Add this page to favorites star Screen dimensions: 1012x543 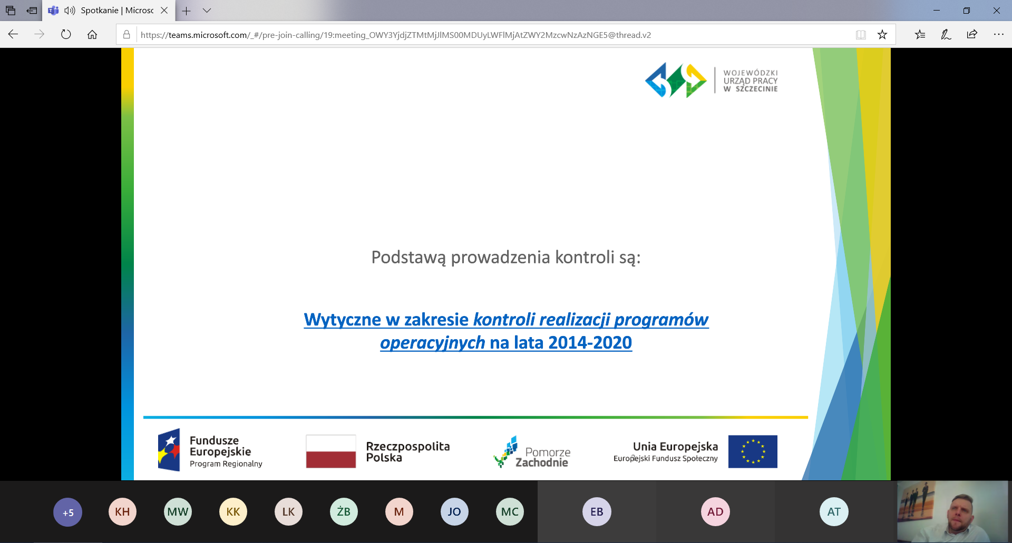[882, 35]
